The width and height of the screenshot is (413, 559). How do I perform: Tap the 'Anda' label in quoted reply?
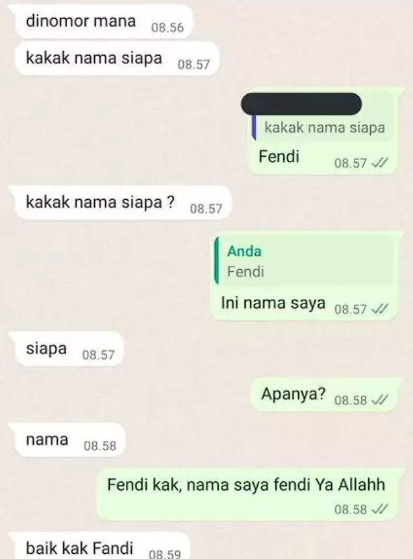pos(245,252)
